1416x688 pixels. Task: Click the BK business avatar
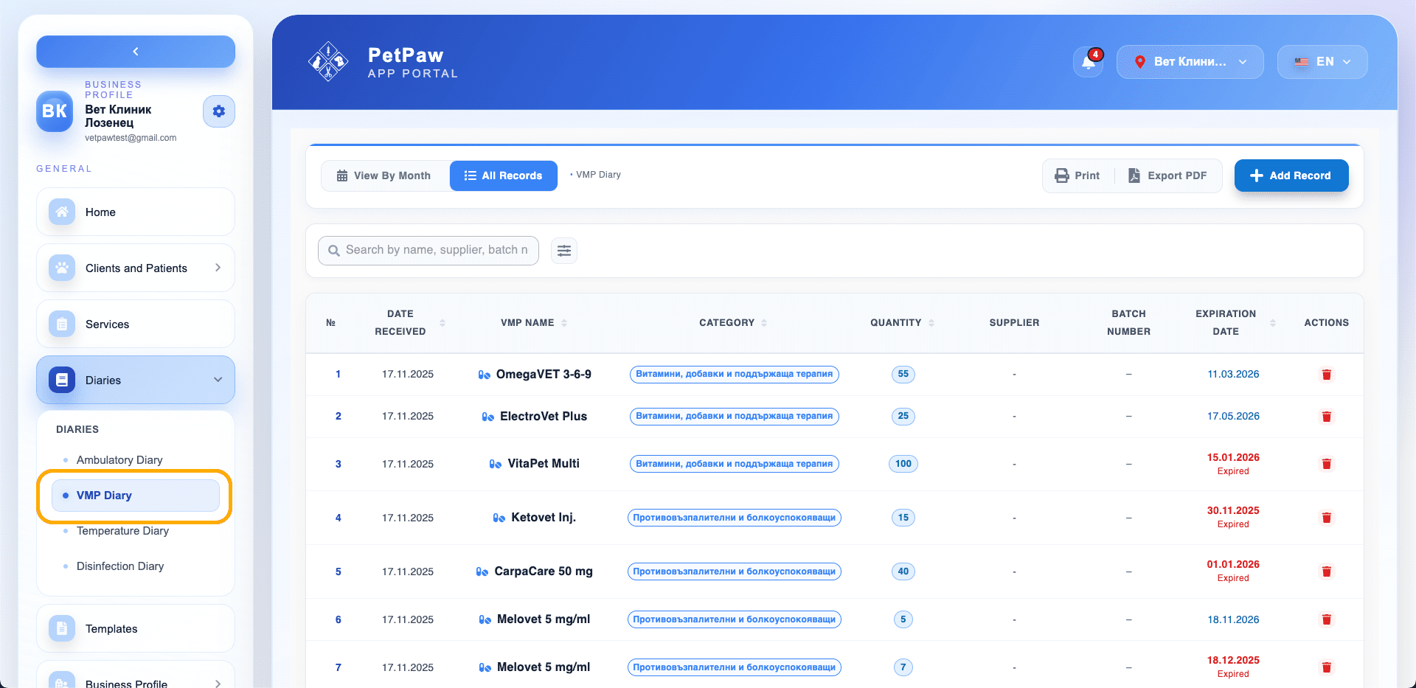tap(55, 111)
